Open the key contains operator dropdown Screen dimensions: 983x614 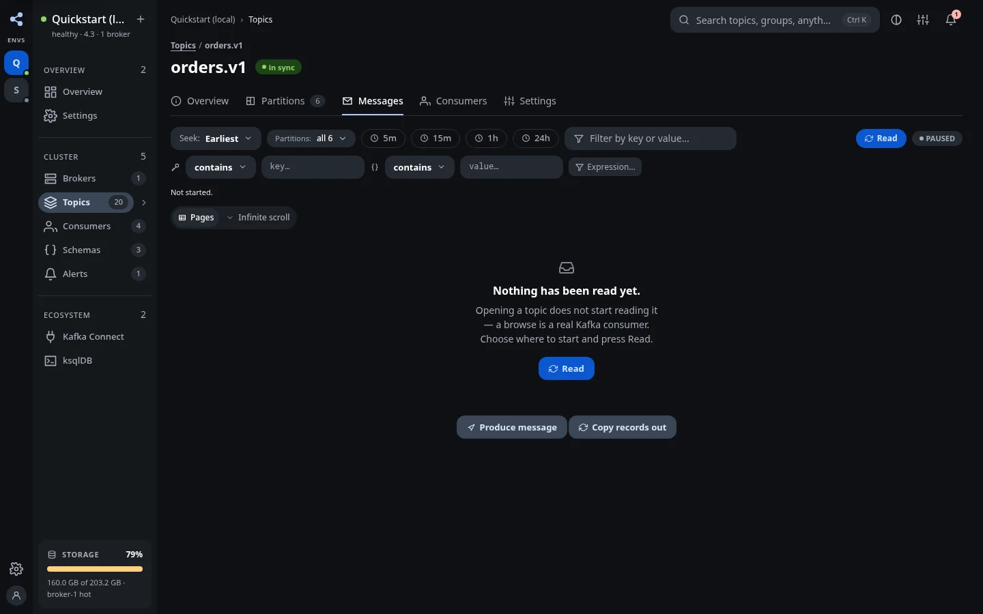pyautogui.click(x=220, y=167)
